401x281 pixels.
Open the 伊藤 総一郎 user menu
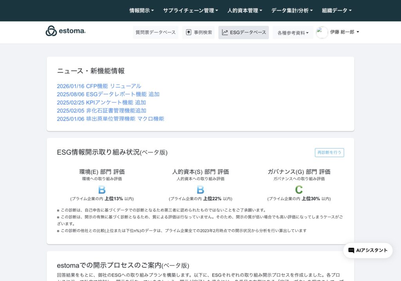tap(345, 32)
